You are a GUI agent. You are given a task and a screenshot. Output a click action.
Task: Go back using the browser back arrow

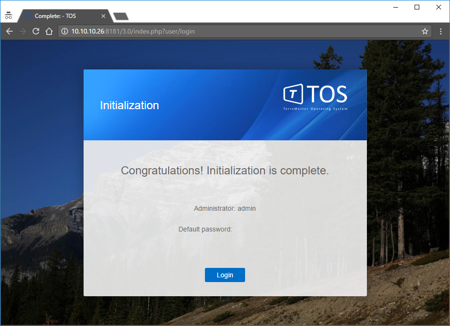coord(9,31)
